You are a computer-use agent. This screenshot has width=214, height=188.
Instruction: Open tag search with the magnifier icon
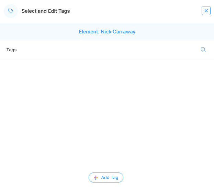pyautogui.click(x=203, y=50)
